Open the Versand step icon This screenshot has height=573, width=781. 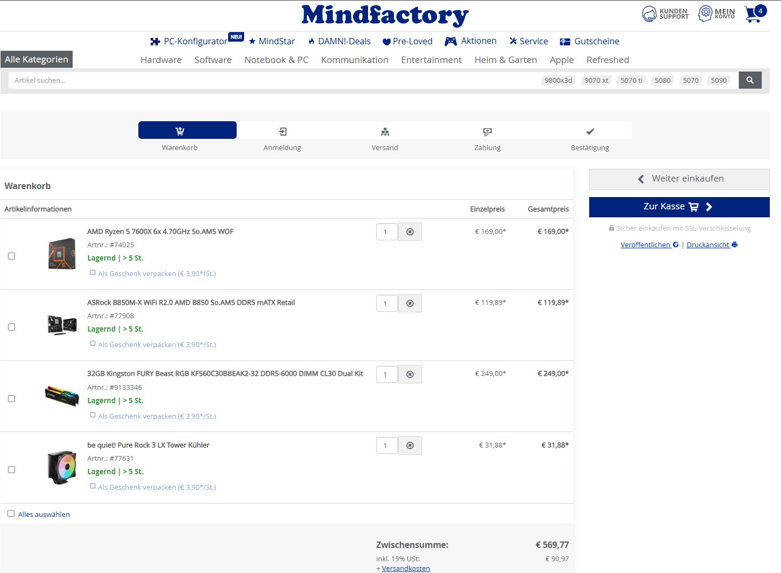[x=385, y=132]
